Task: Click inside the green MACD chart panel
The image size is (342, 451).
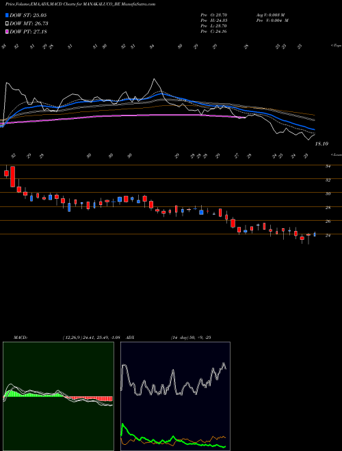Action: [58, 396]
